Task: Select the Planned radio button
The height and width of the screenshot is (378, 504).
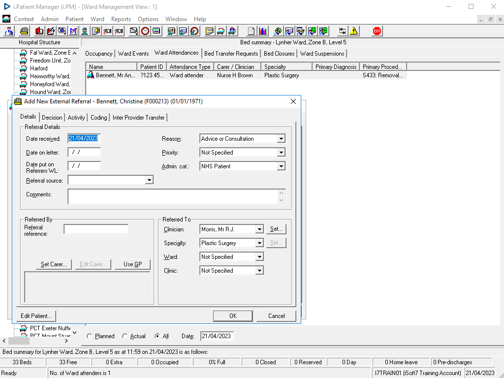Action: 90,336
